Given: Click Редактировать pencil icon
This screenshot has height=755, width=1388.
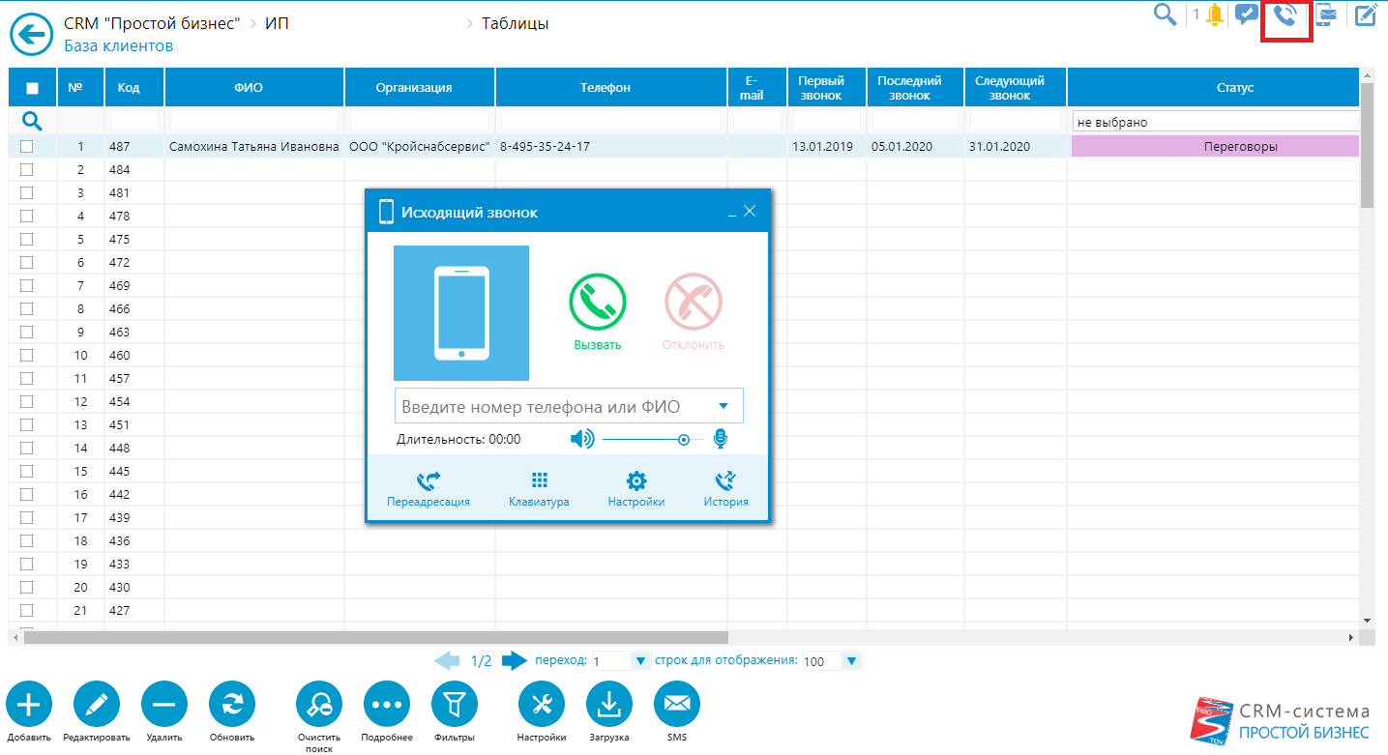Looking at the screenshot, I should (97, 706).
